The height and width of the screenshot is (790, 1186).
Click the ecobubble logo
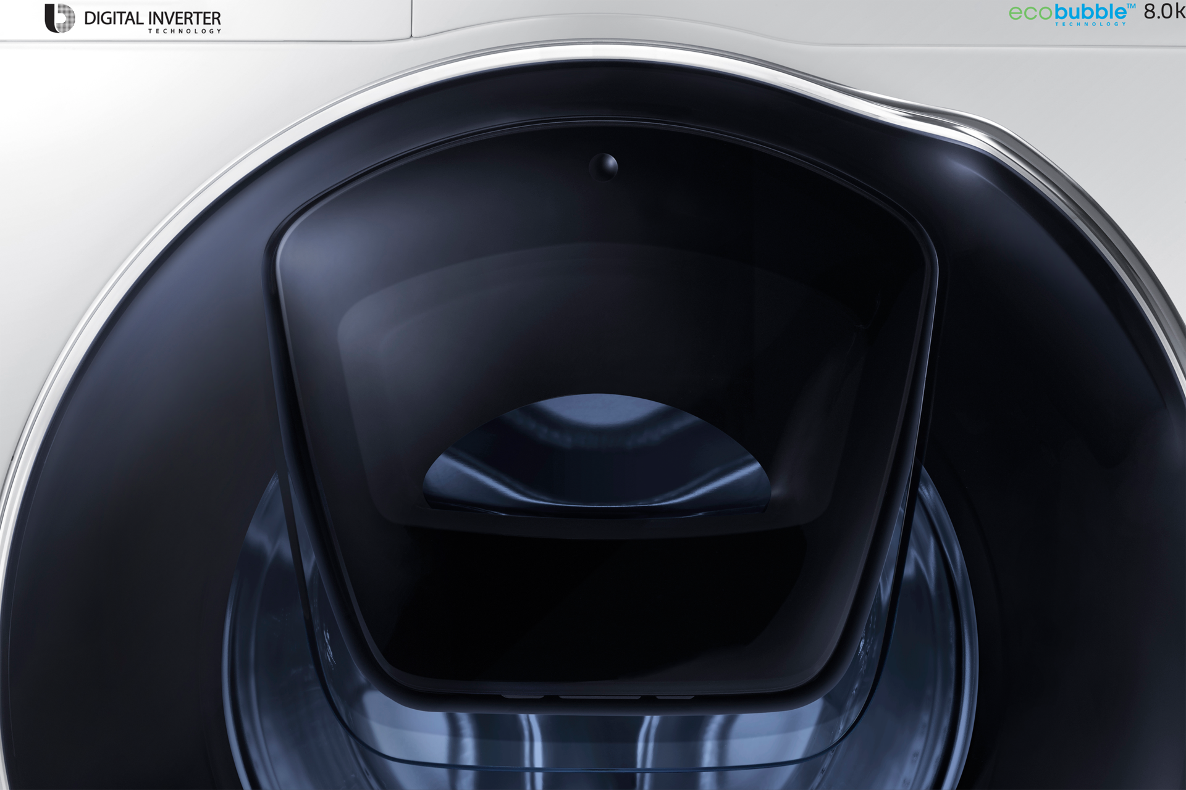coord(1072,12)
